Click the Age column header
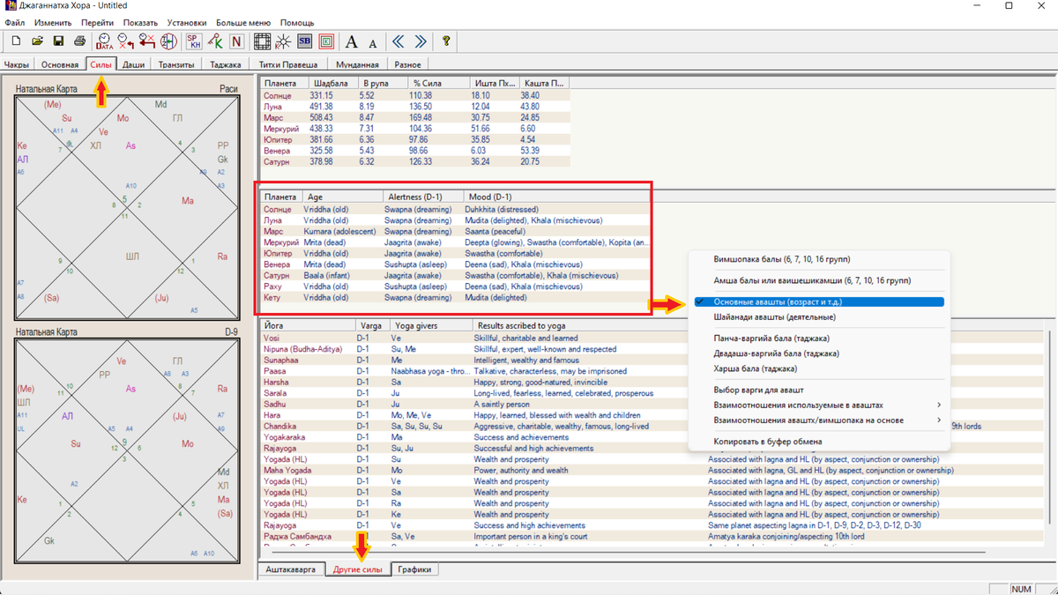This screenshot has width=1058, height=595. pyautogui.click(x=341, y=197)
